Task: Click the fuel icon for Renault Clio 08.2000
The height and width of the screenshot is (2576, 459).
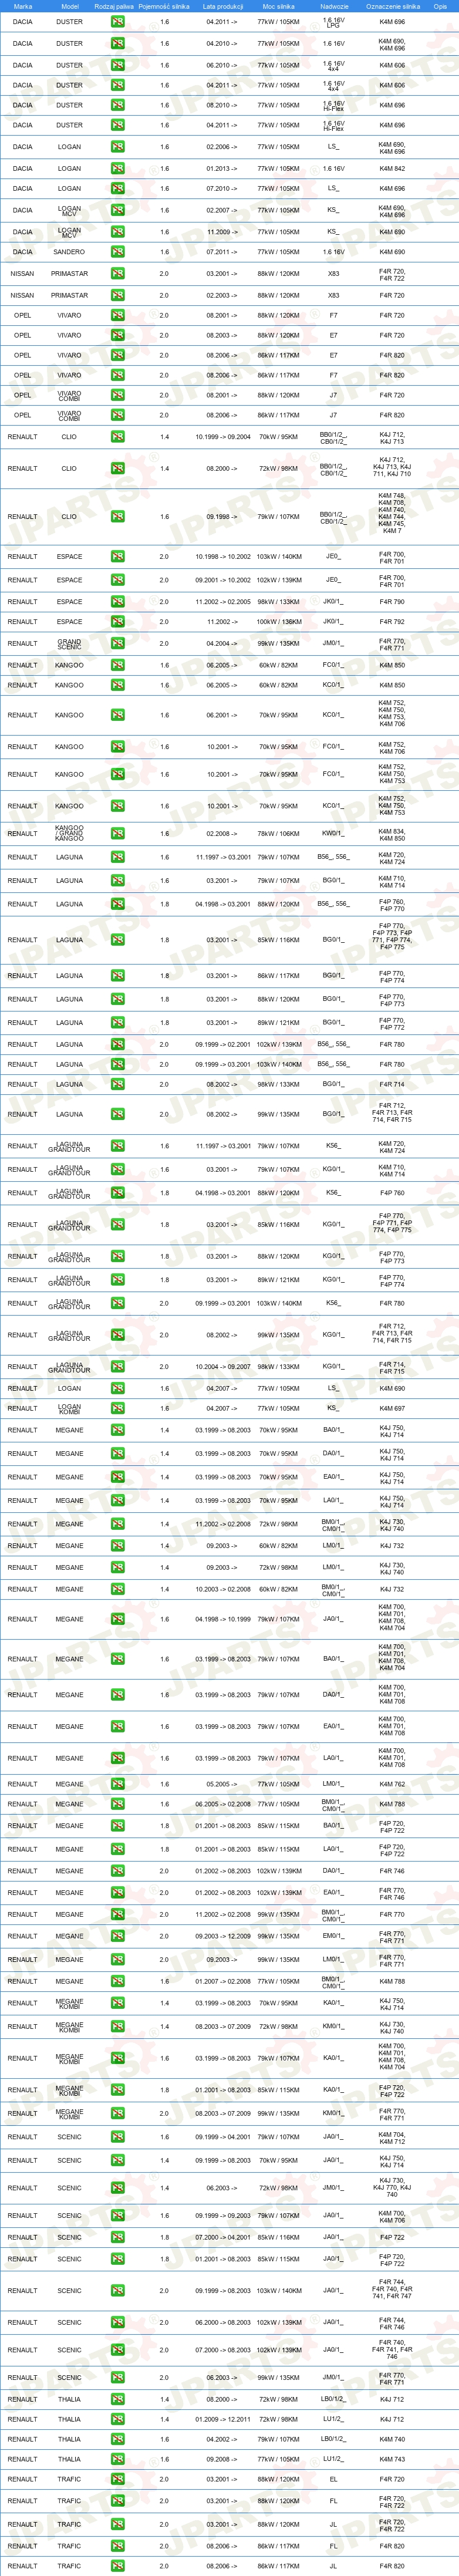Action: coord(117,468)
